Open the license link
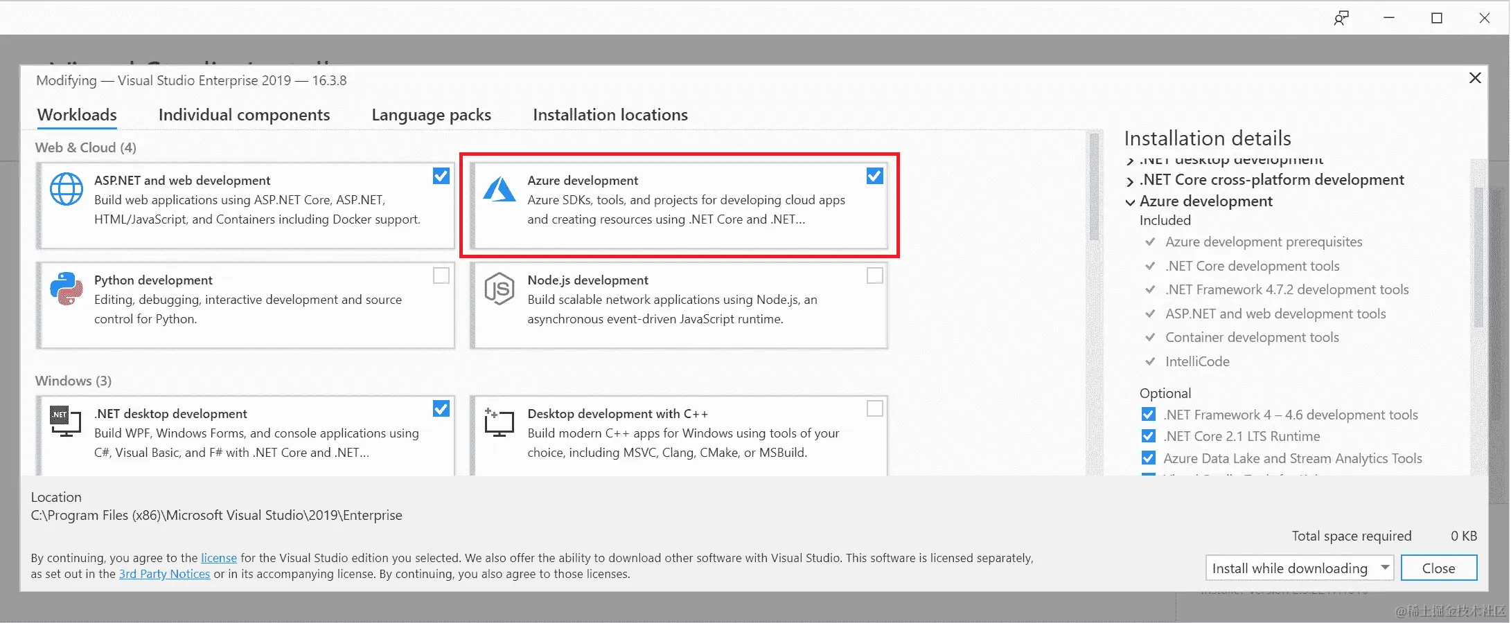Viewport: 1511px width, 623px height. [219, 558]
